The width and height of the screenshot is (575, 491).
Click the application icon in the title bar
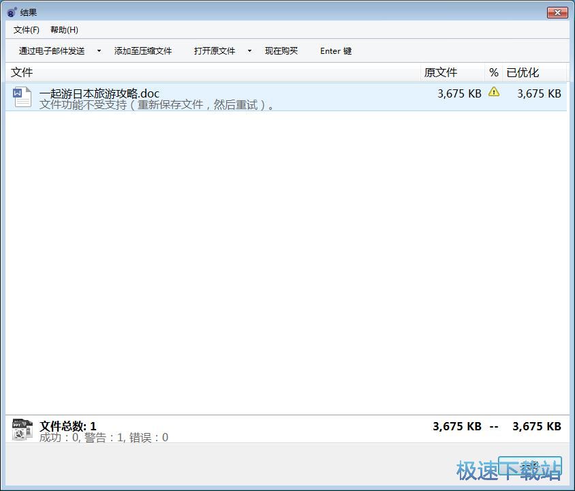tap(12, 12)
